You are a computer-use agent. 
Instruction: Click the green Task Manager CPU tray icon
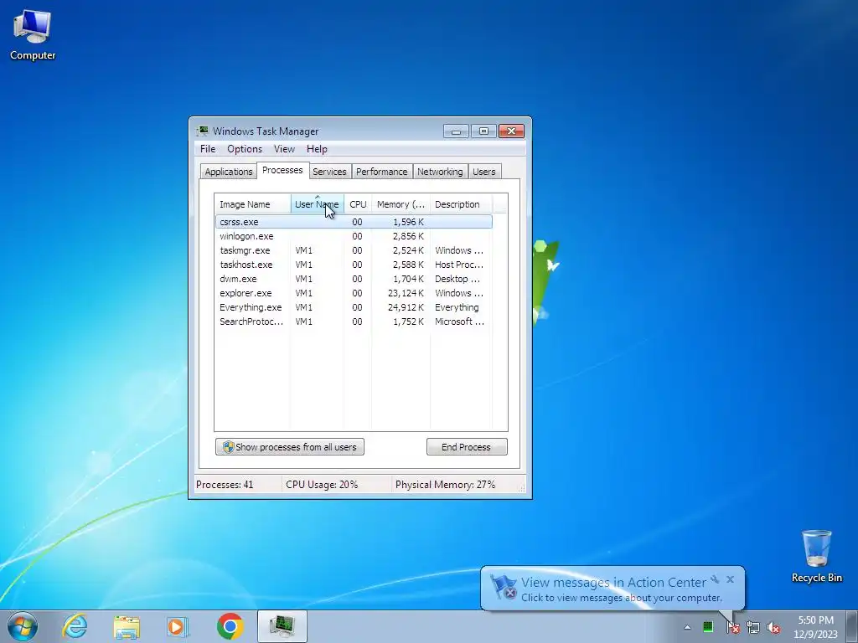point(707,627)
